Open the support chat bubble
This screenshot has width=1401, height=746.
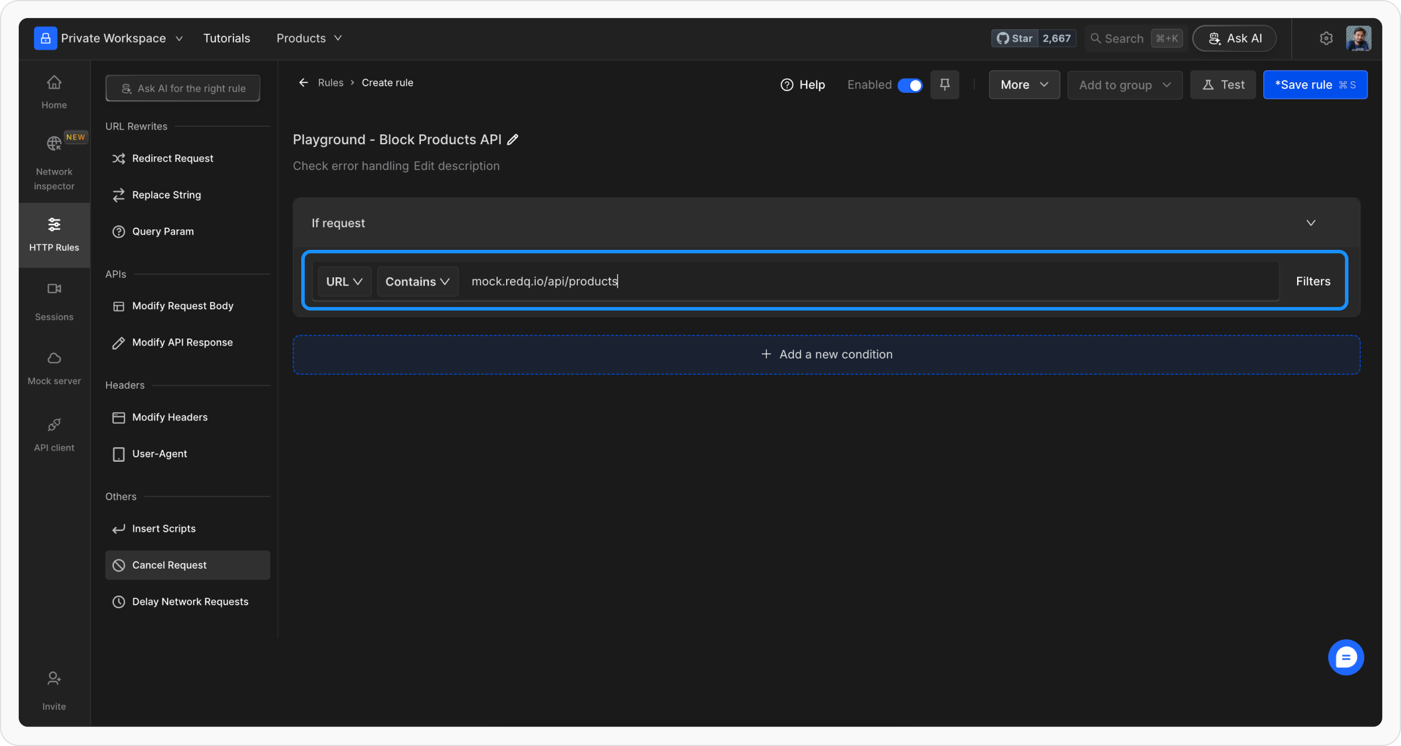click(1346, 657)
